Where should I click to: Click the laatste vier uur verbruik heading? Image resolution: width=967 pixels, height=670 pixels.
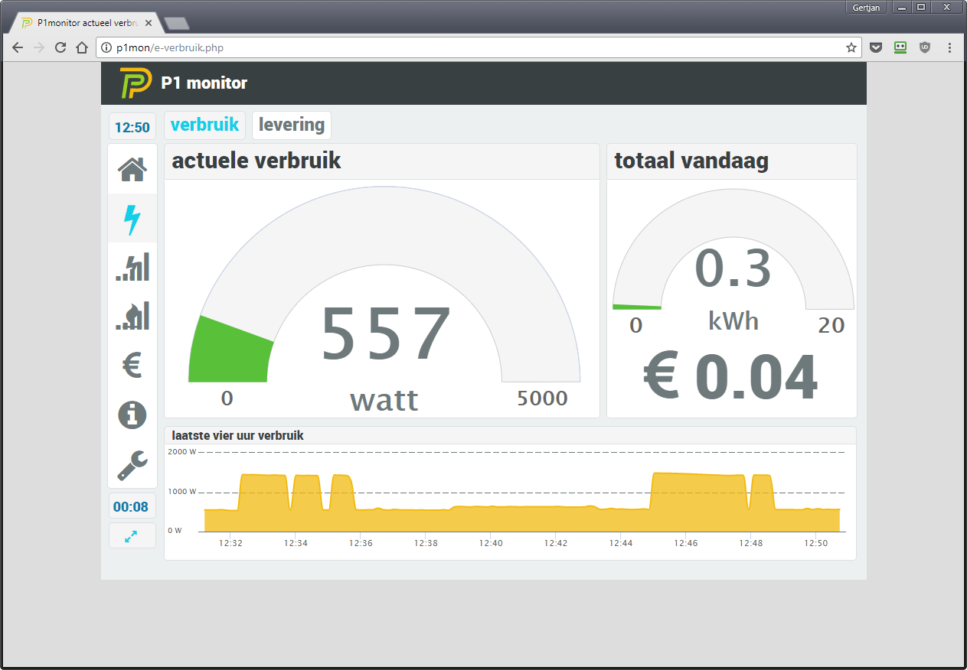click(238, 435)
